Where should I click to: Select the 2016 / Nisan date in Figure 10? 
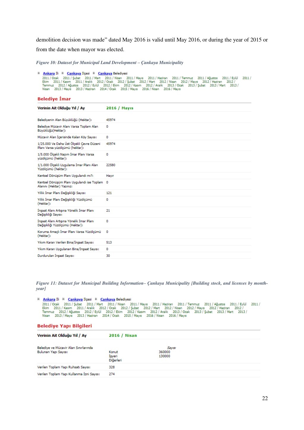click(150, 89)
